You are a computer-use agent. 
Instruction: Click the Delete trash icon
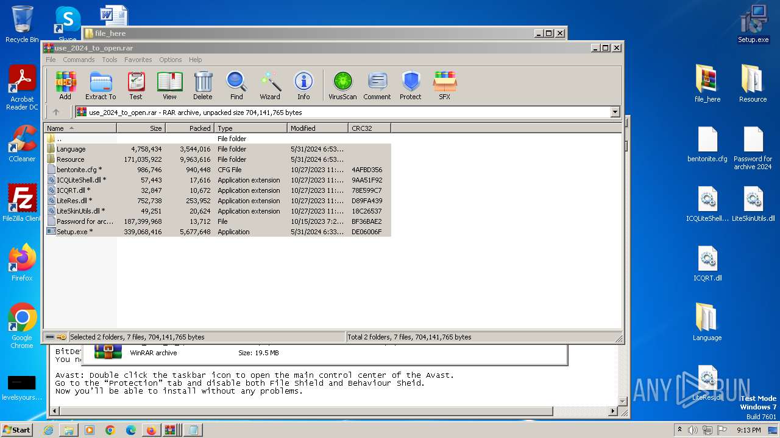click(x=203, y=85)
